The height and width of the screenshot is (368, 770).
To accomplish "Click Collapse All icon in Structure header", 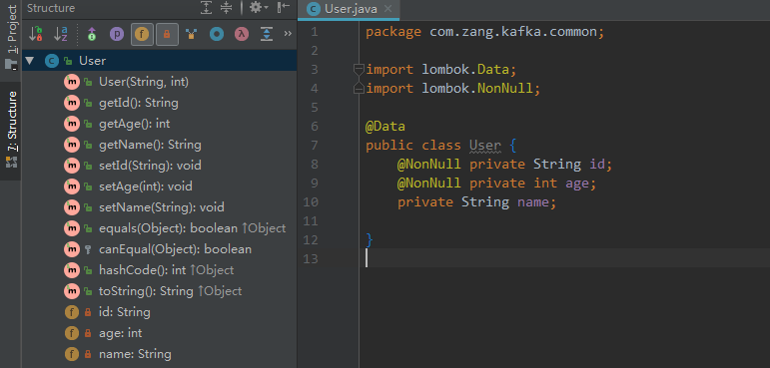I will [226, 8].
